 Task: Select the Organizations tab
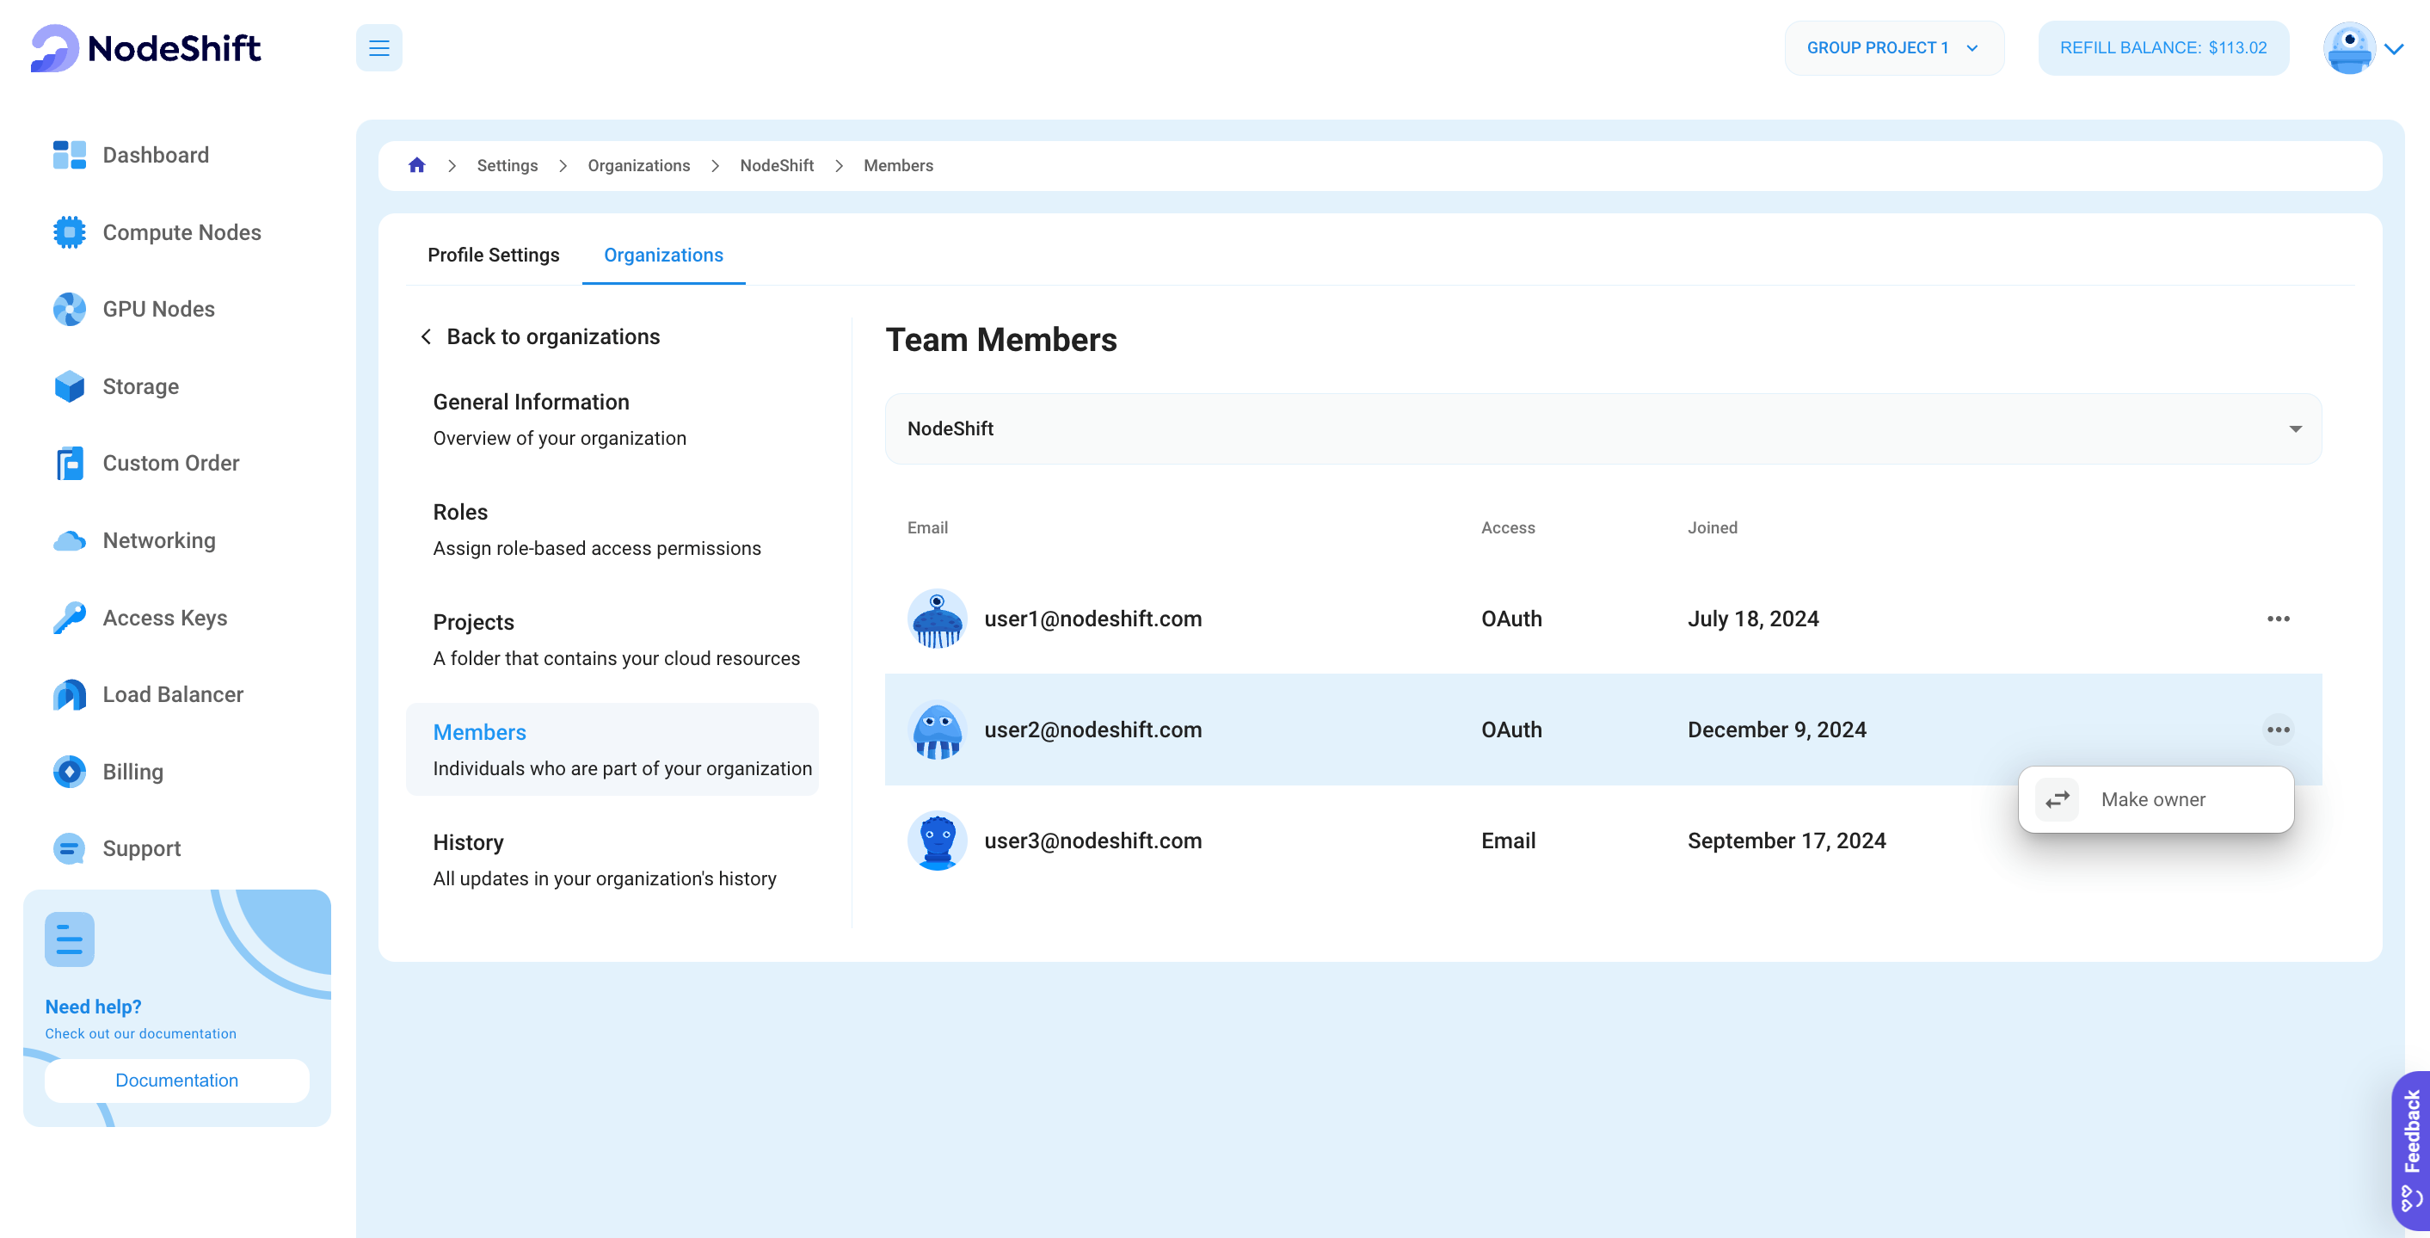coord(663,255)
